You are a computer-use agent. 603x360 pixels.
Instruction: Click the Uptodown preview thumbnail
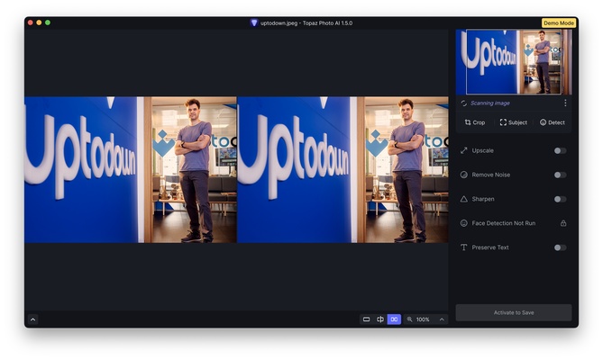coord(513,62)
